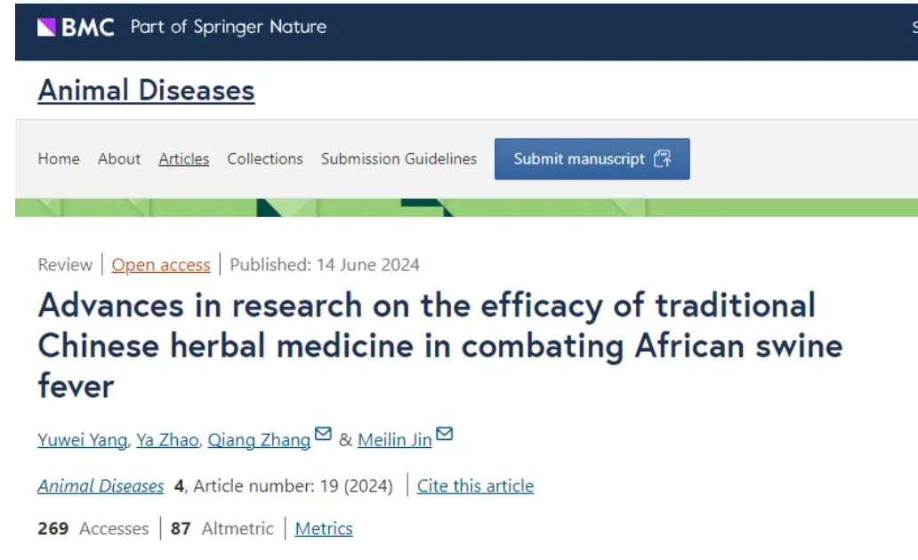Open the About navigation item
918x560 pixels.
coord(119,158)
